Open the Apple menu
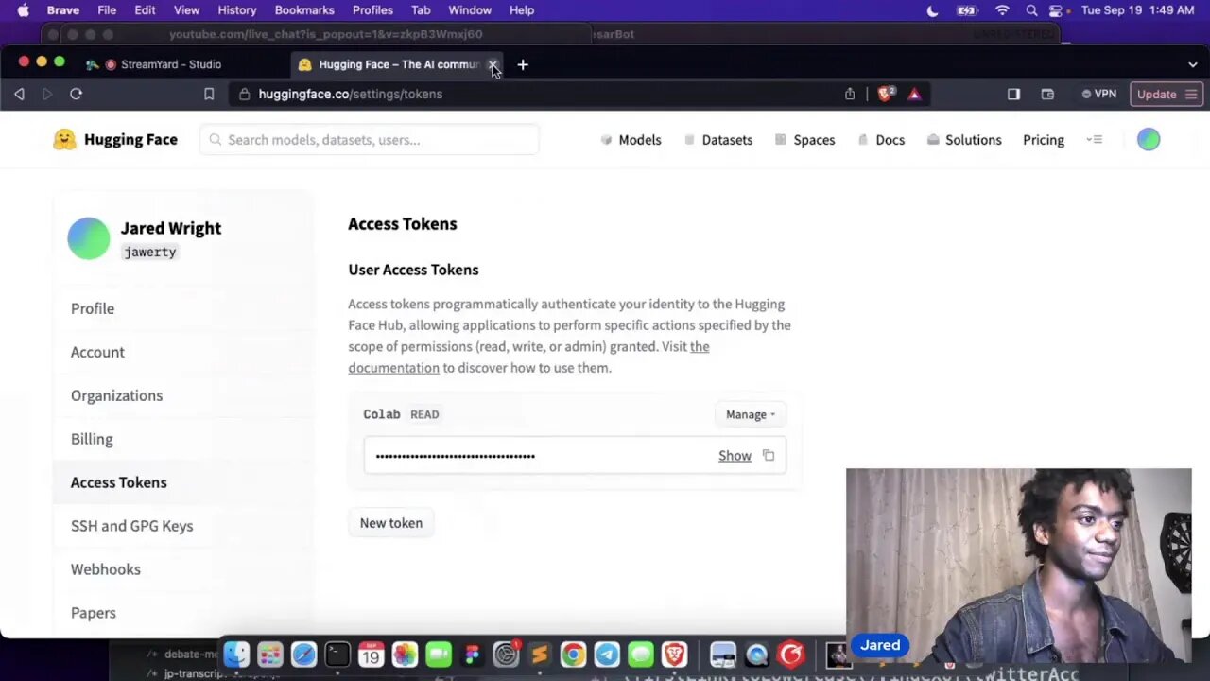This screenshot has height=681, width=1210. [23, 10]
